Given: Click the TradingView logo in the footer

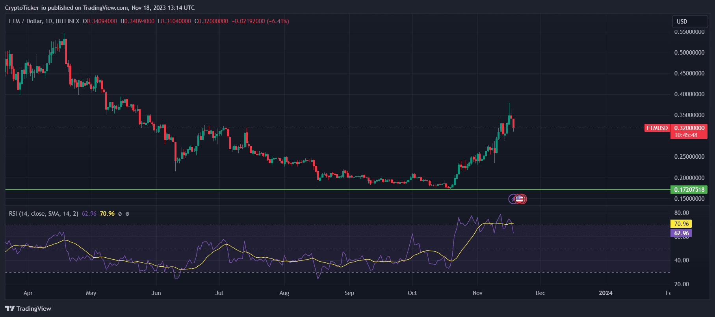Looking at the screenshot, I should click(x=28, y=308).
